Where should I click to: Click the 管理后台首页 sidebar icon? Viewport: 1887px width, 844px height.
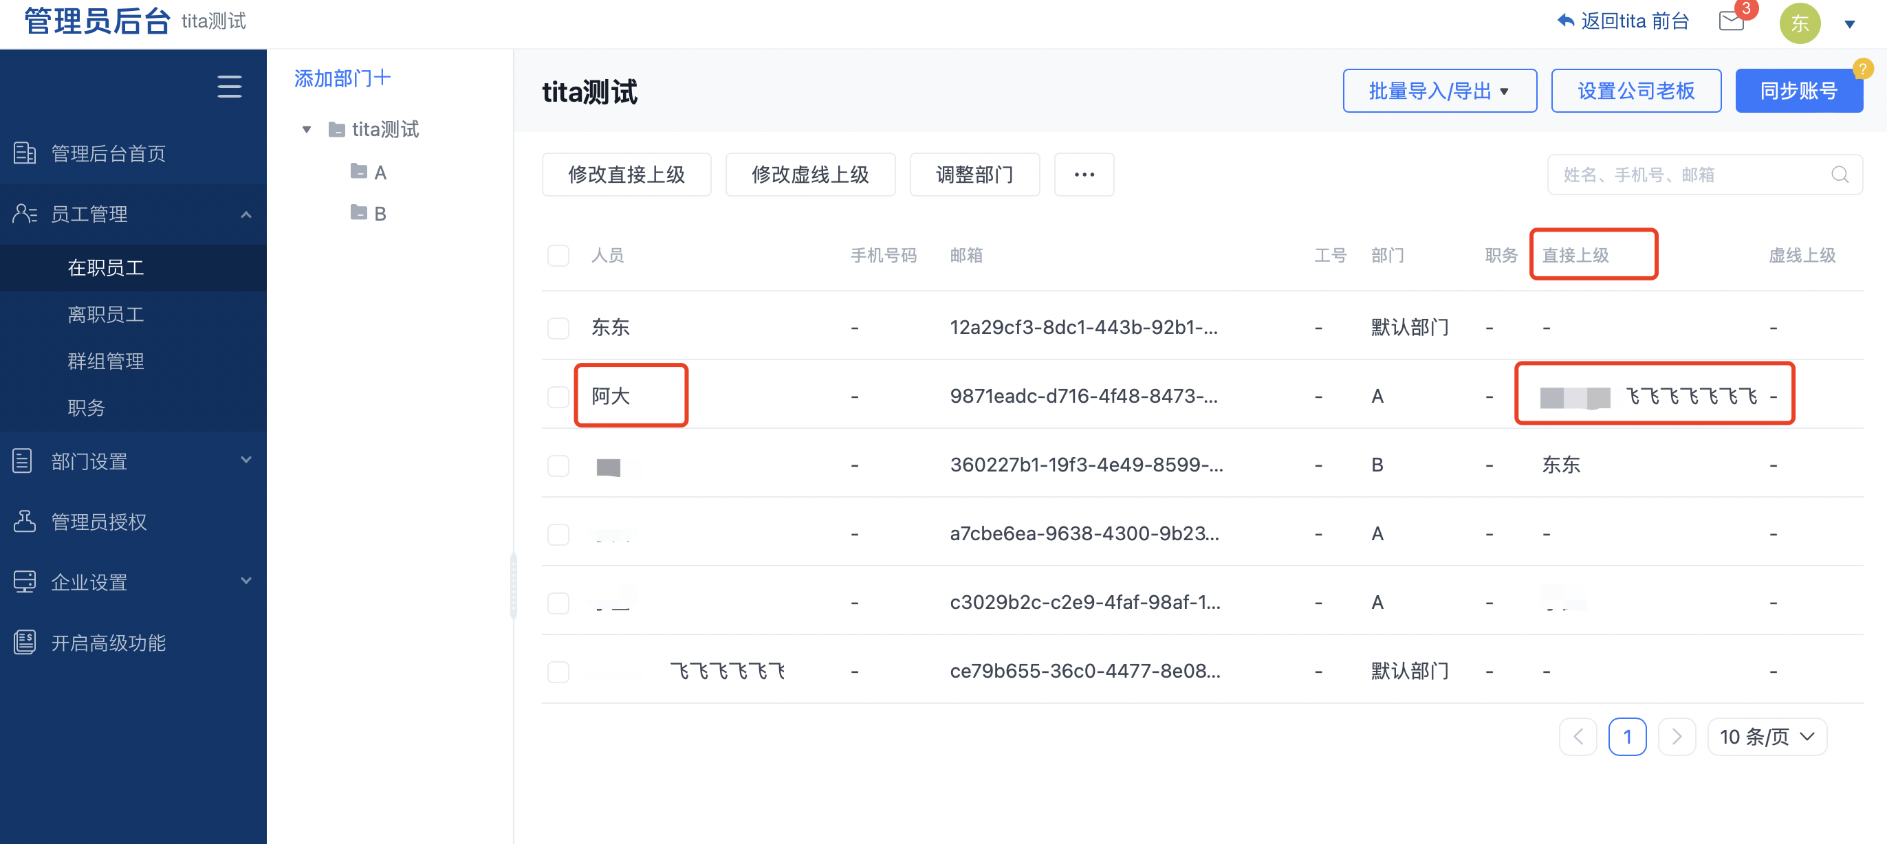pyautogui.click(x=25, y=153)
